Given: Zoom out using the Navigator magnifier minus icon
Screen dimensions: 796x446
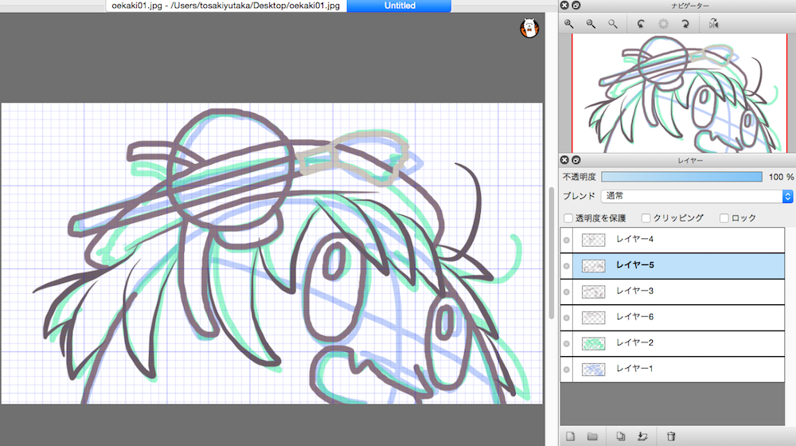Looking at the screenshot, I should click(591, 24).
